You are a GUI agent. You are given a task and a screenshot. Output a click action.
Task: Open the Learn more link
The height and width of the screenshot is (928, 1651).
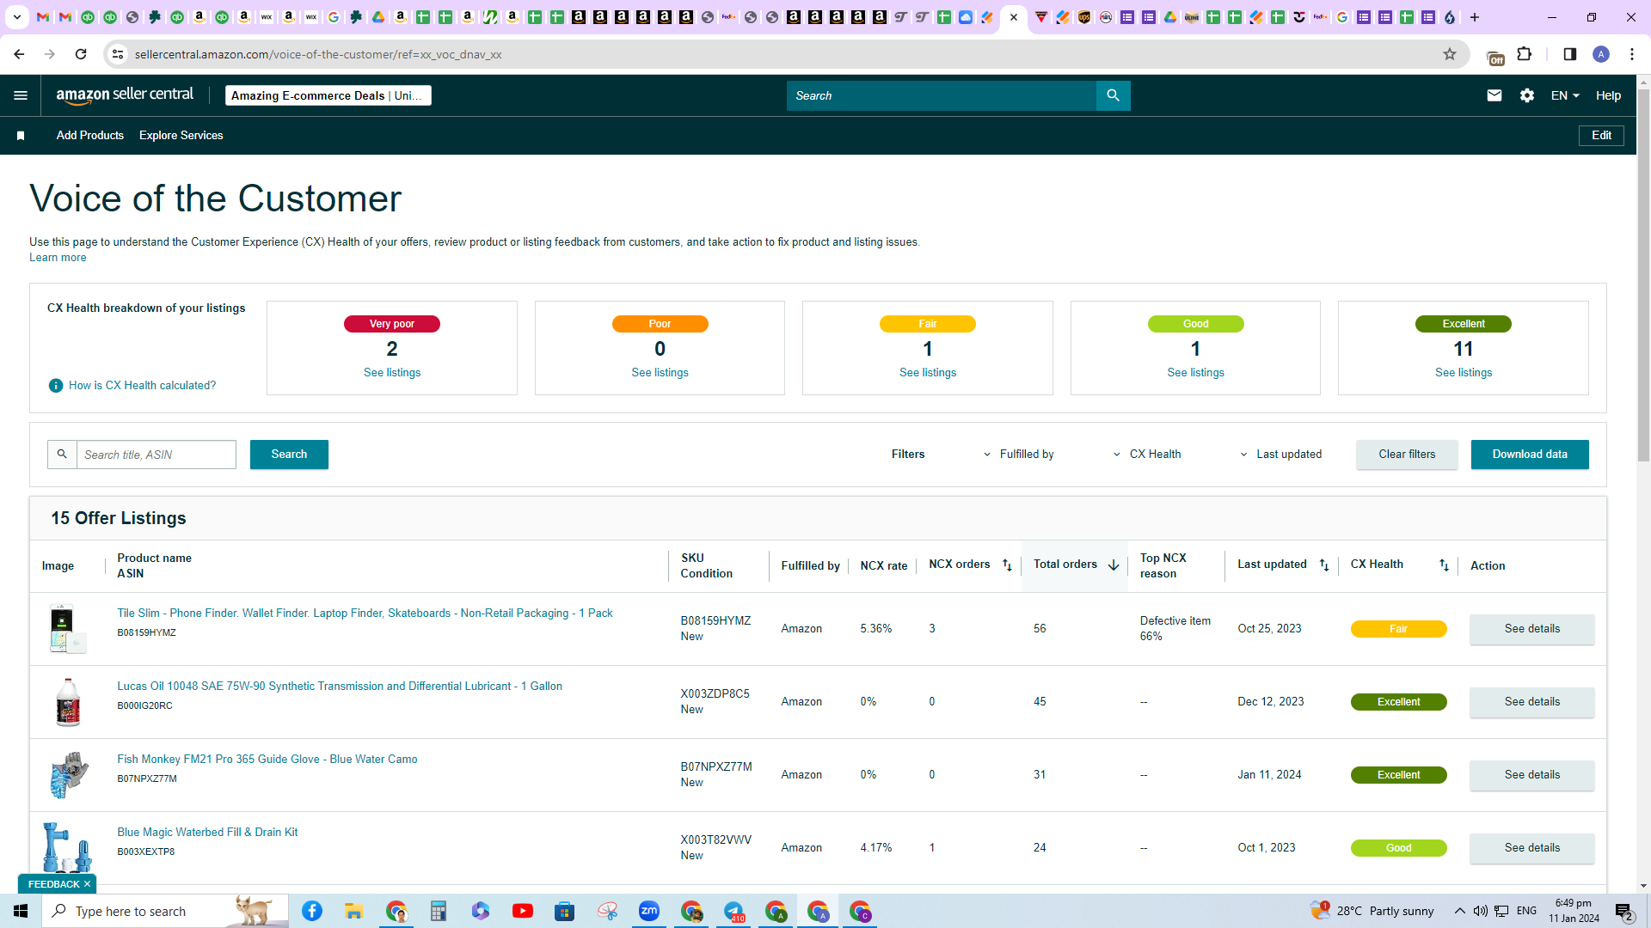click(x=58, y=258)
